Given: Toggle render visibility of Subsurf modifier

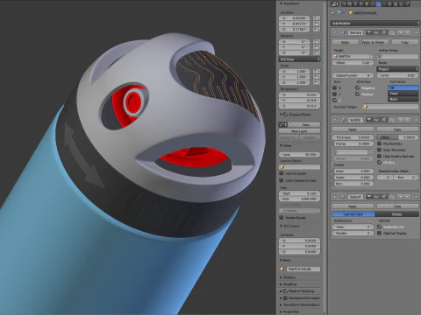Looking at the screenshot, I should [x=369, y=197].
